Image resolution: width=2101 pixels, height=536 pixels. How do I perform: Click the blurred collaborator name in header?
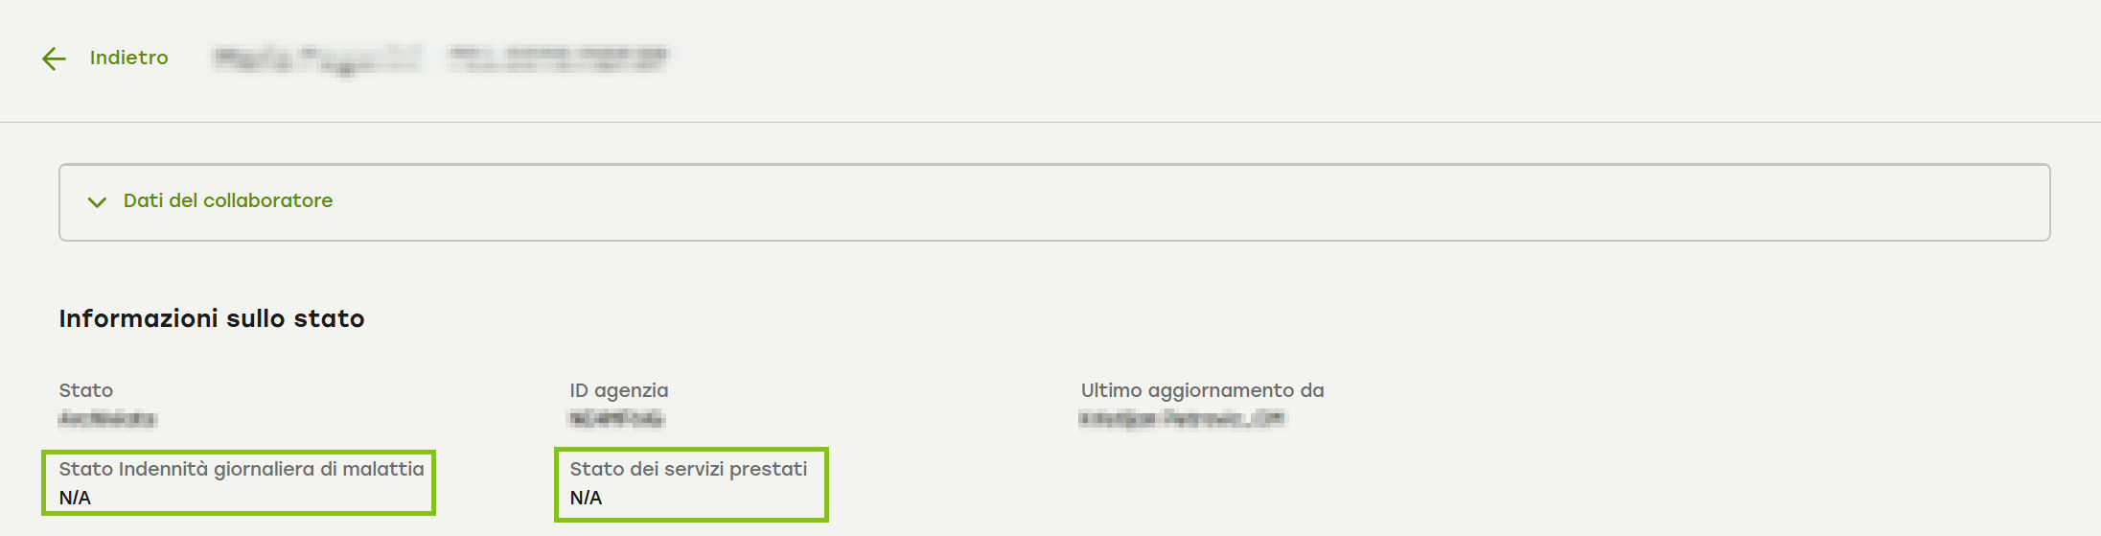coord(316,58)
